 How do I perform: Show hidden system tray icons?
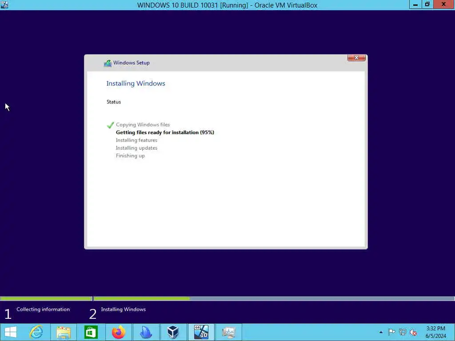(x=381, y=332)
